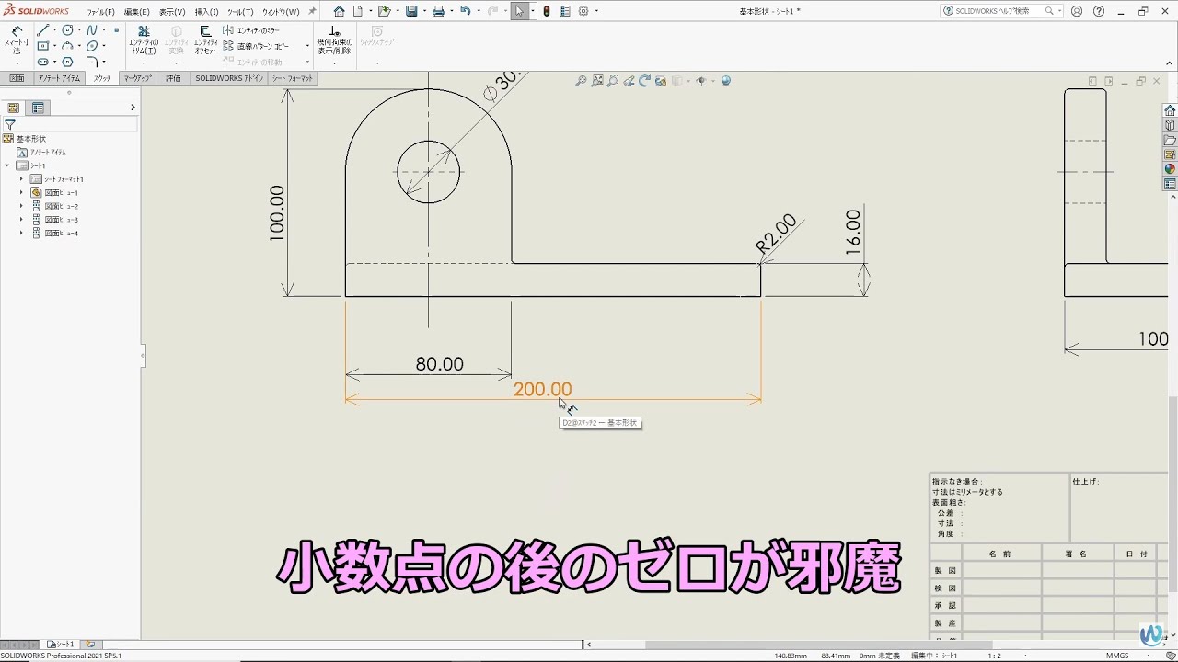
Task: Click the Offset Entities tool
Action: click(x=205, y=40)
